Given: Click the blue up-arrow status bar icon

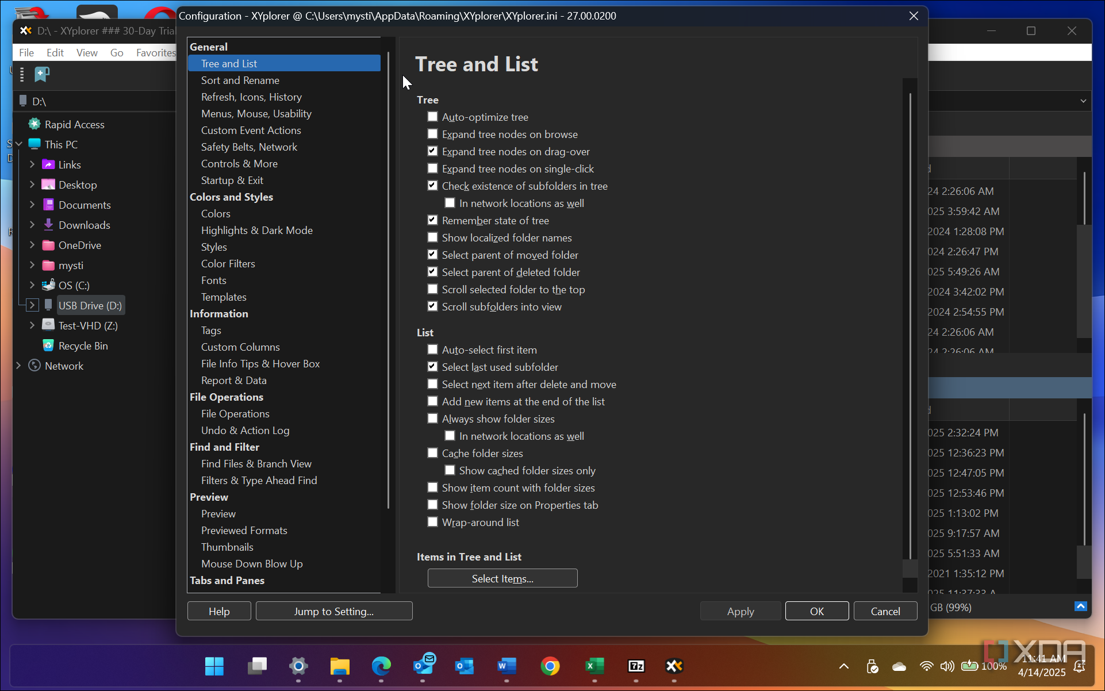Looking at the screenshot, I should 1081,606.
